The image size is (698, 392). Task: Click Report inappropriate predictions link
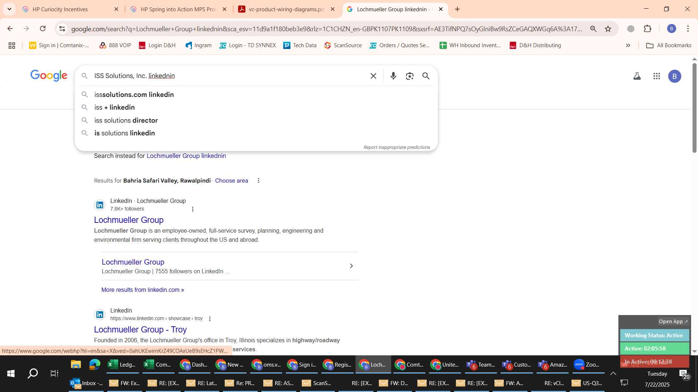(397, 147)
